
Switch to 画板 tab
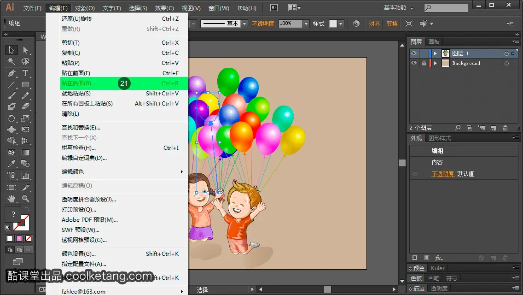click(x=434, y=42)
